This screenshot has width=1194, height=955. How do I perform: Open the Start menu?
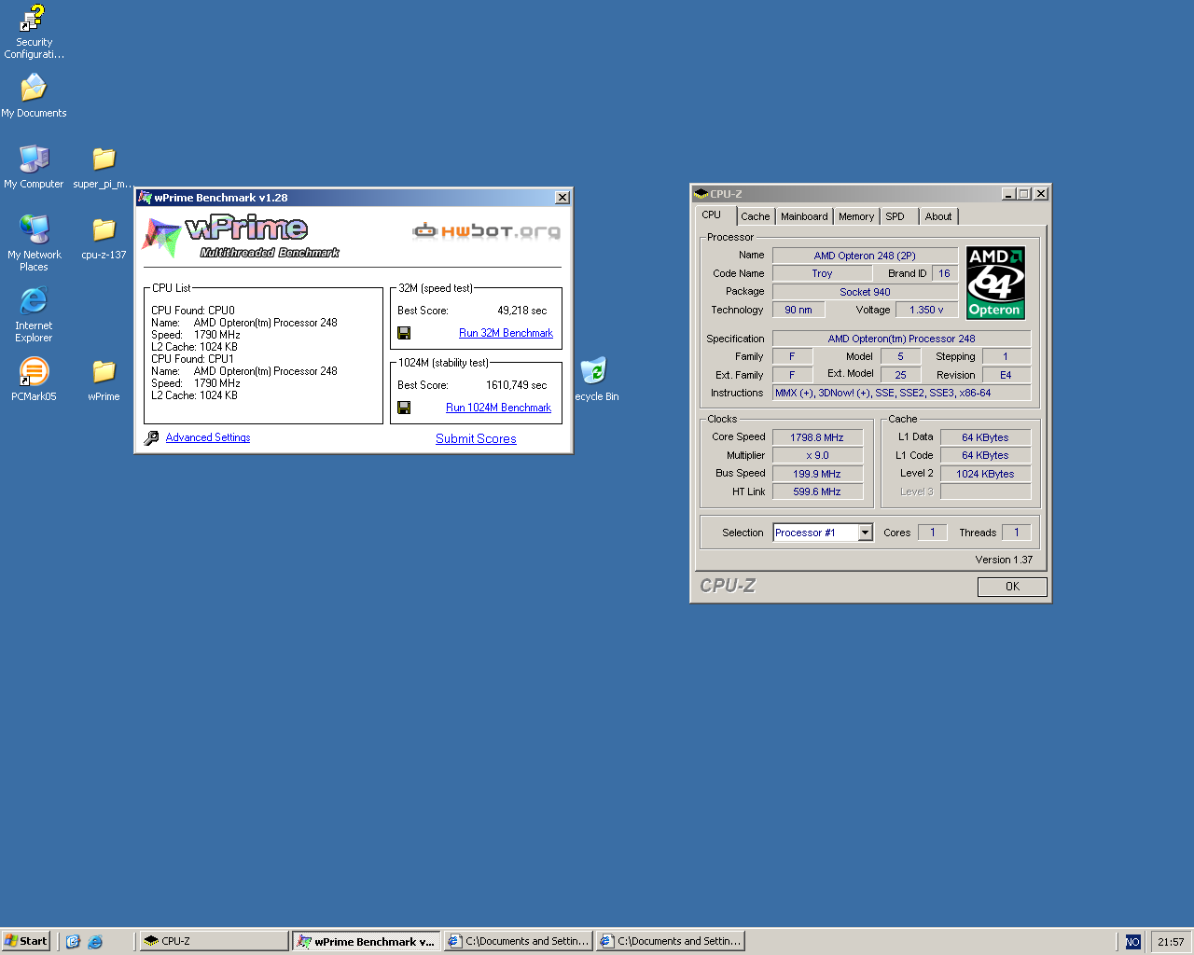click(26, 941)
